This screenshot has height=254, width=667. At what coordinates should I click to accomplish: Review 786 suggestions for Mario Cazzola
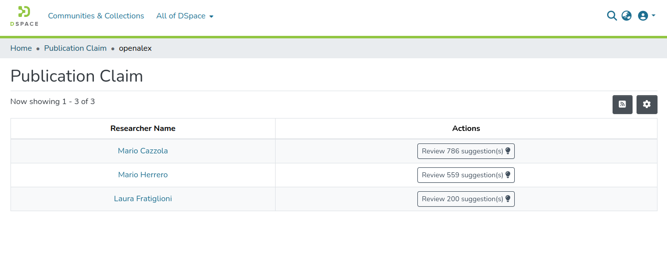[462, 151]
